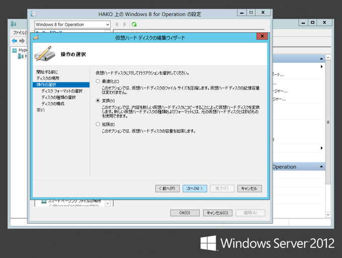Image resolution: width=342 pixels, height=258 pixels.
Task: Click the actions pane scrollbar thumb
Action: coord(328,122)
